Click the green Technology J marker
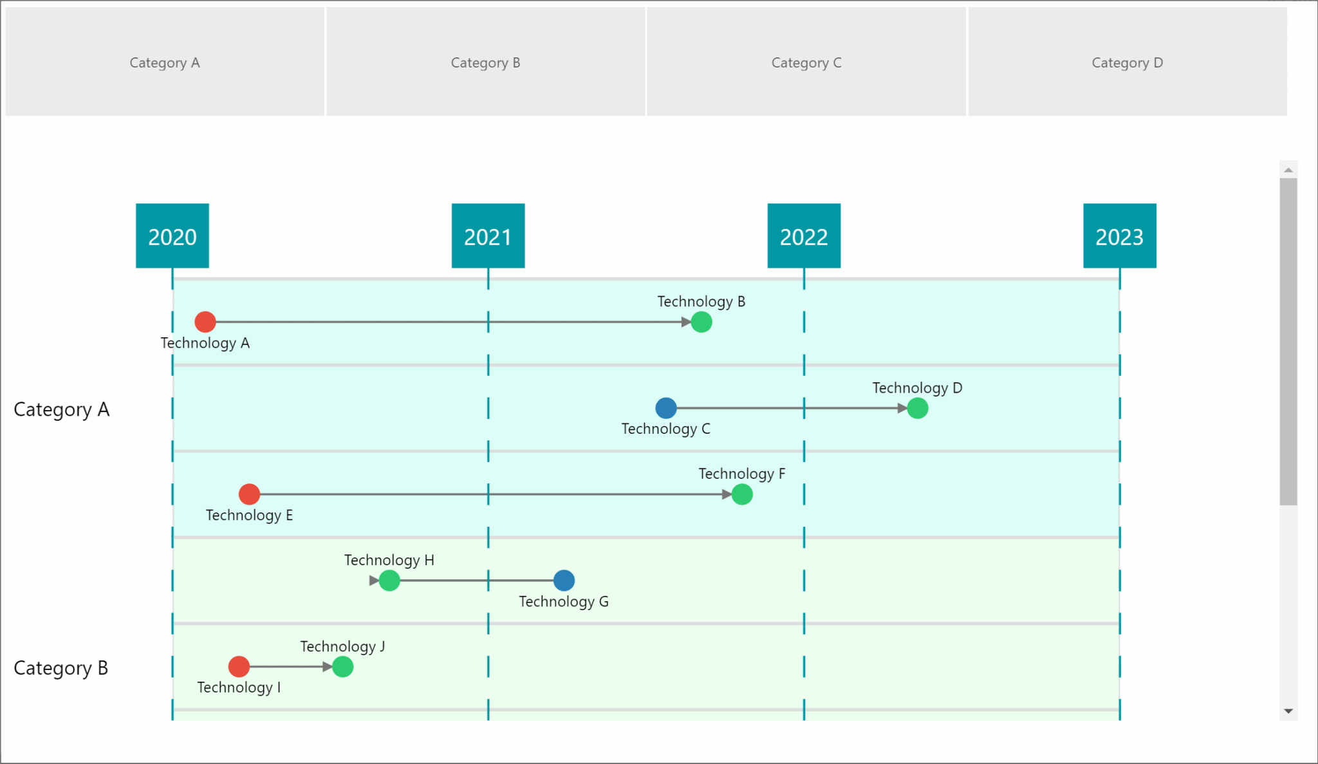Screen dimensions: 1318x764 tap(342, 667)
